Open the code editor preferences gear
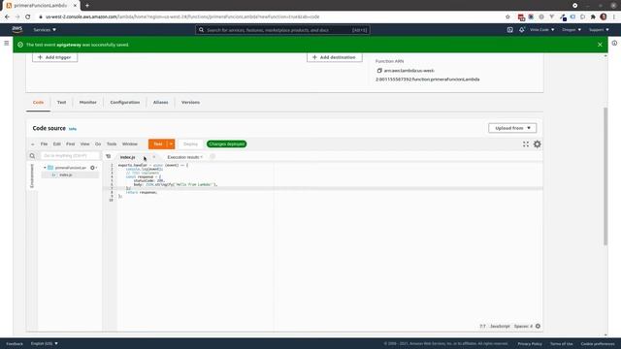The width and height of the screenshot is (621, 349). point(537,144)
